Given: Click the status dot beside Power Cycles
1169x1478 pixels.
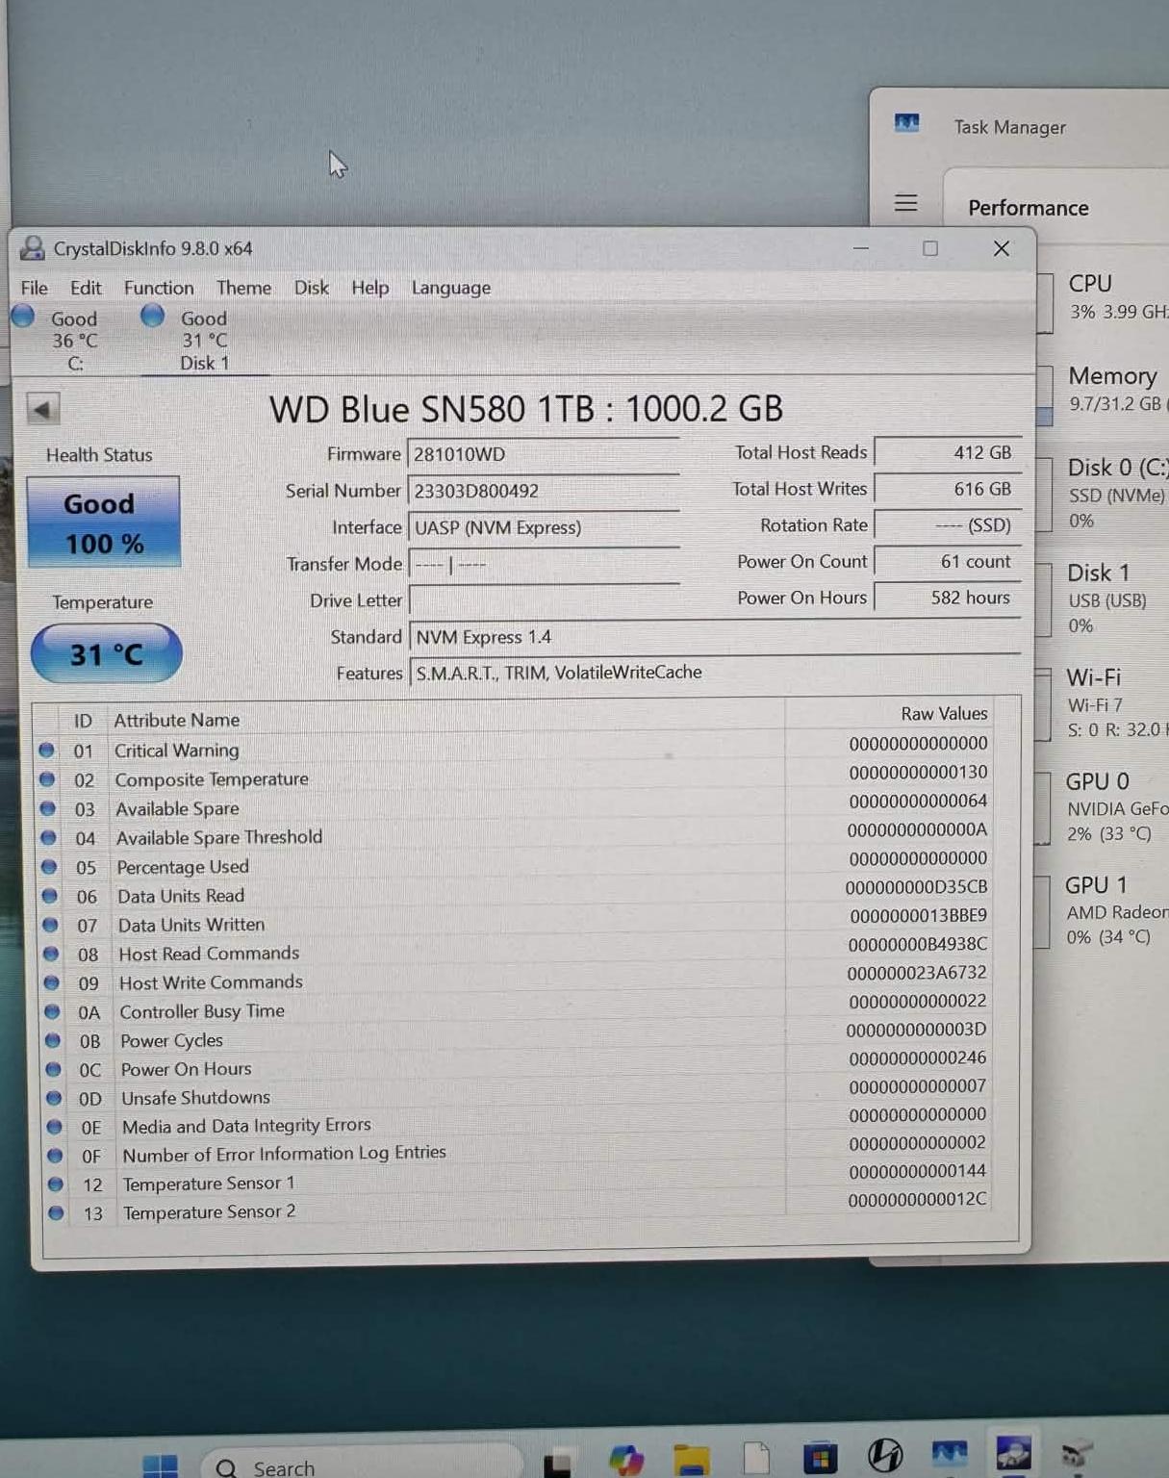Looking at the screenshot, I should pos(53,1040).
